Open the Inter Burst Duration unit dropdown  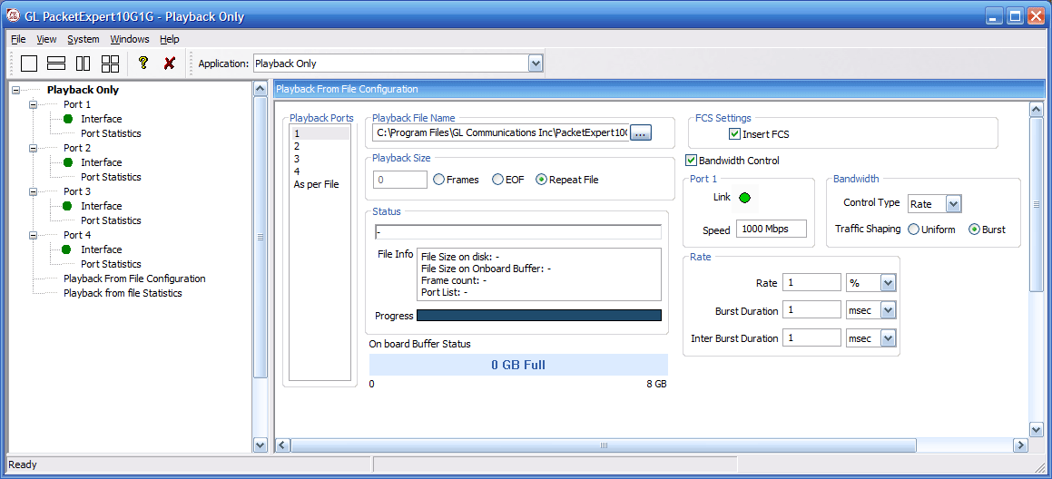click(889, 338)
